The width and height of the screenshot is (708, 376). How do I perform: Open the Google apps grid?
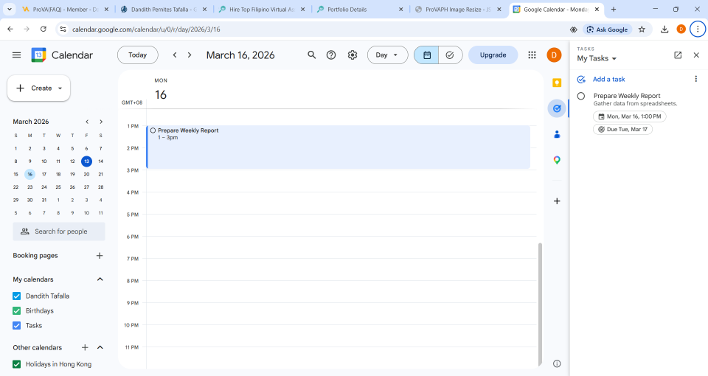pyautogui.click(x=532, y=55)
